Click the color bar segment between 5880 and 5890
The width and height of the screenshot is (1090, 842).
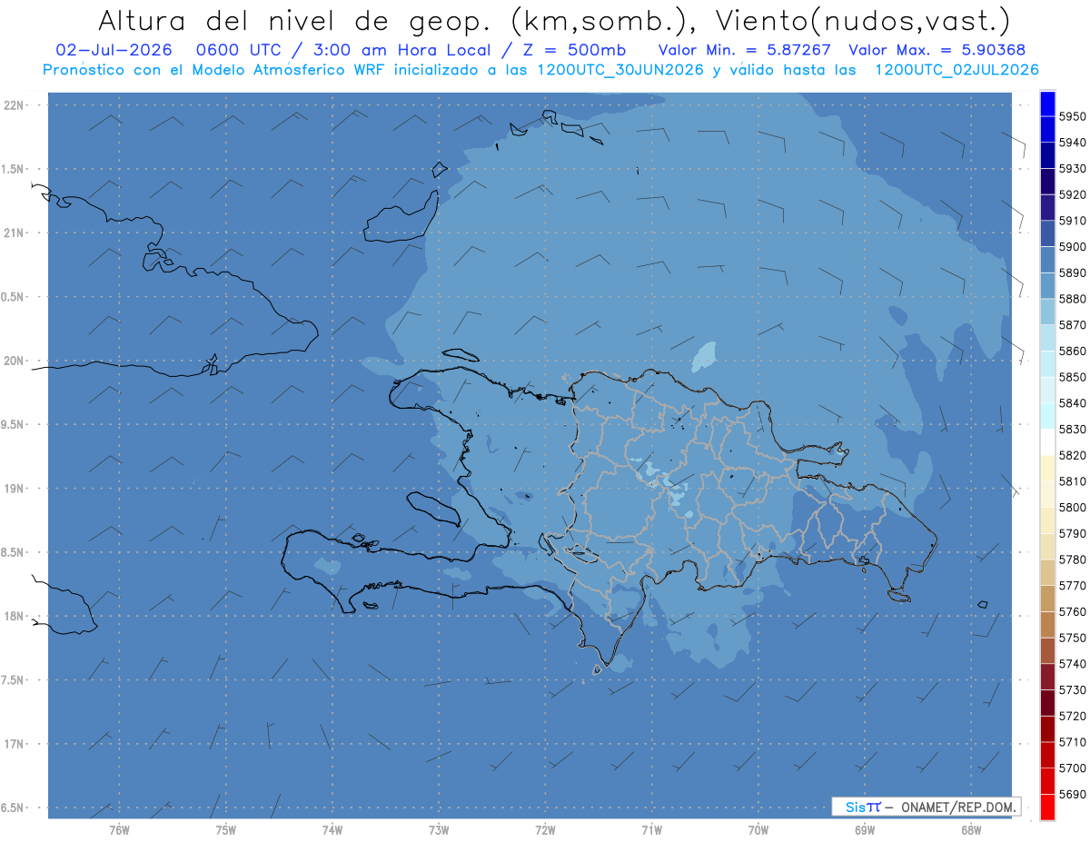(x=1047, y=286)
